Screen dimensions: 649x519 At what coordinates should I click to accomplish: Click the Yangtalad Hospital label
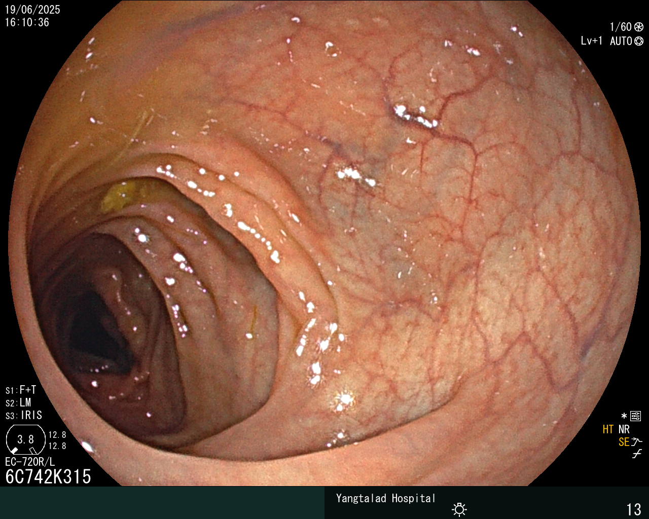click(x=386, y=498)
